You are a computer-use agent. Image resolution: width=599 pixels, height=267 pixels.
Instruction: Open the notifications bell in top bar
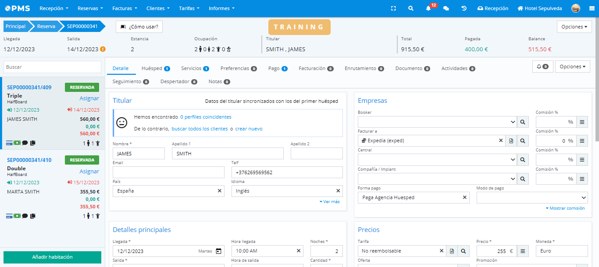point(428,8)
